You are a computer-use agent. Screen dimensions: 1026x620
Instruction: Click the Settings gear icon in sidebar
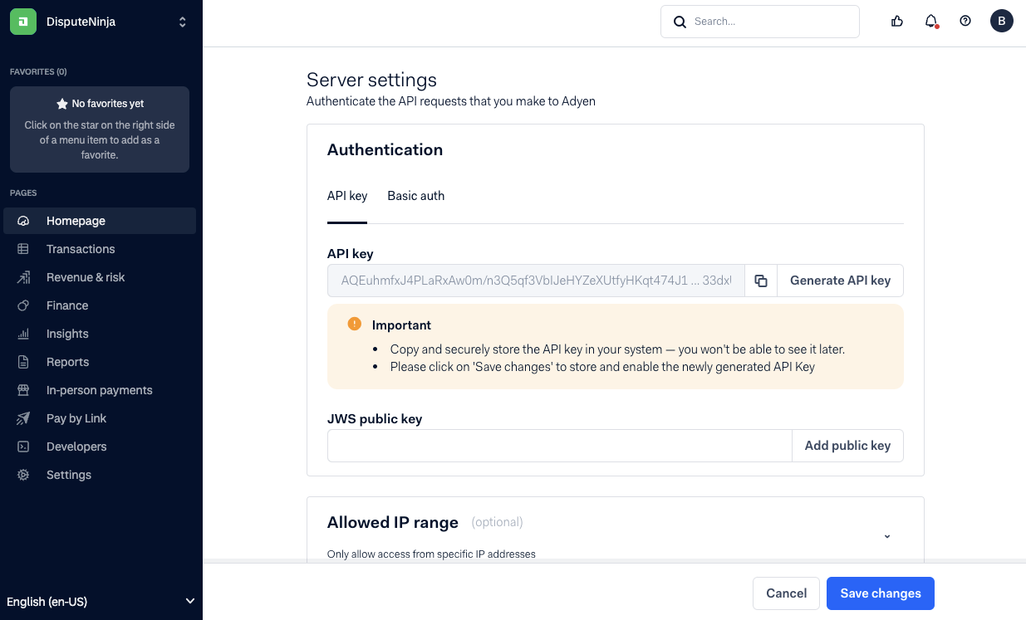pyautogui.click(x=23, y=475)
